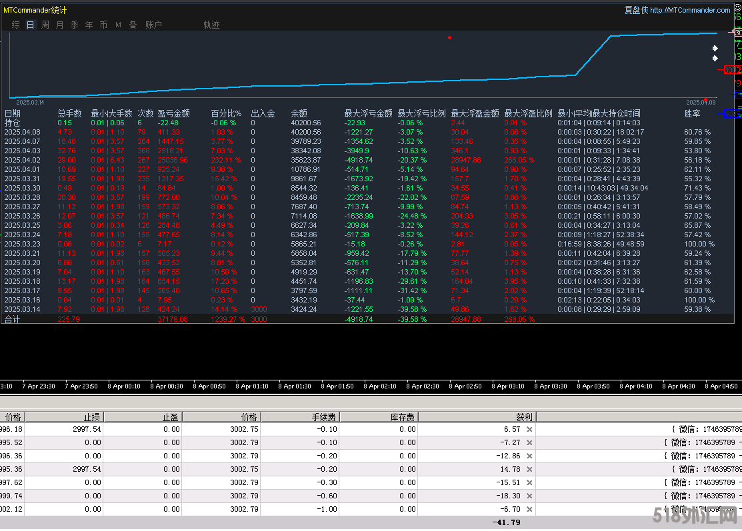Close the order with 14.78 profit
The image size is (742, 531).
529,470
